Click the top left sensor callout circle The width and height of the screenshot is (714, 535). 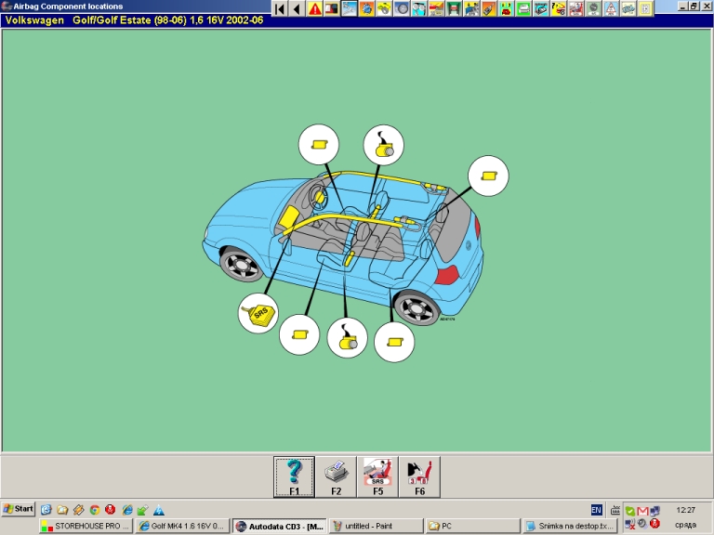319,145
